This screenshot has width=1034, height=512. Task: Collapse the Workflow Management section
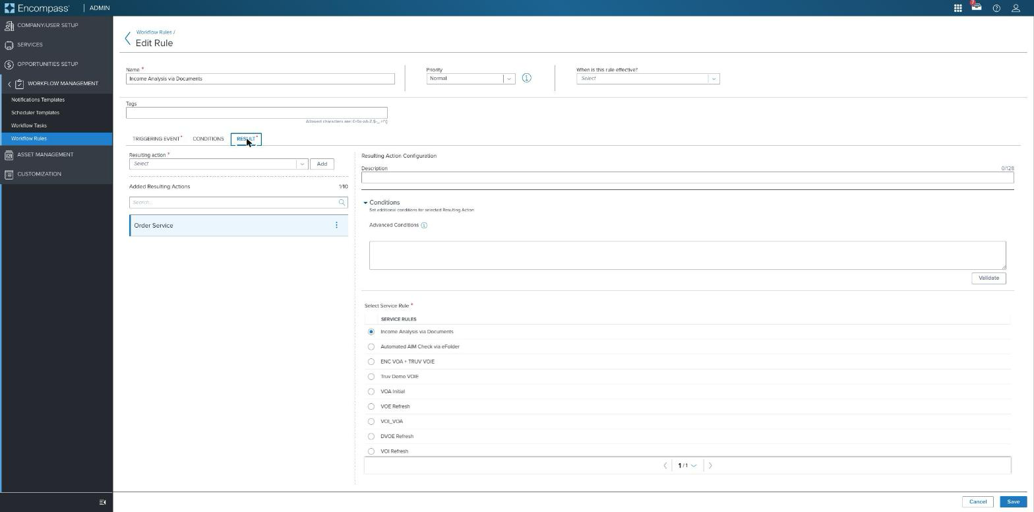tap(9, 84)
